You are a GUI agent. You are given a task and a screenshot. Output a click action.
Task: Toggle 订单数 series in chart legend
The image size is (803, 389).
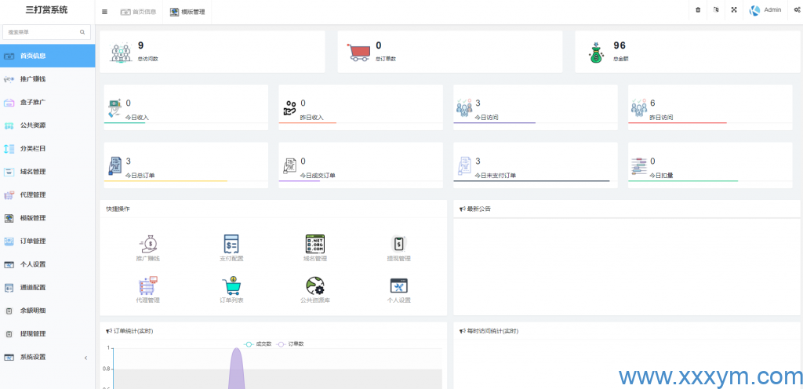(291, 344)
